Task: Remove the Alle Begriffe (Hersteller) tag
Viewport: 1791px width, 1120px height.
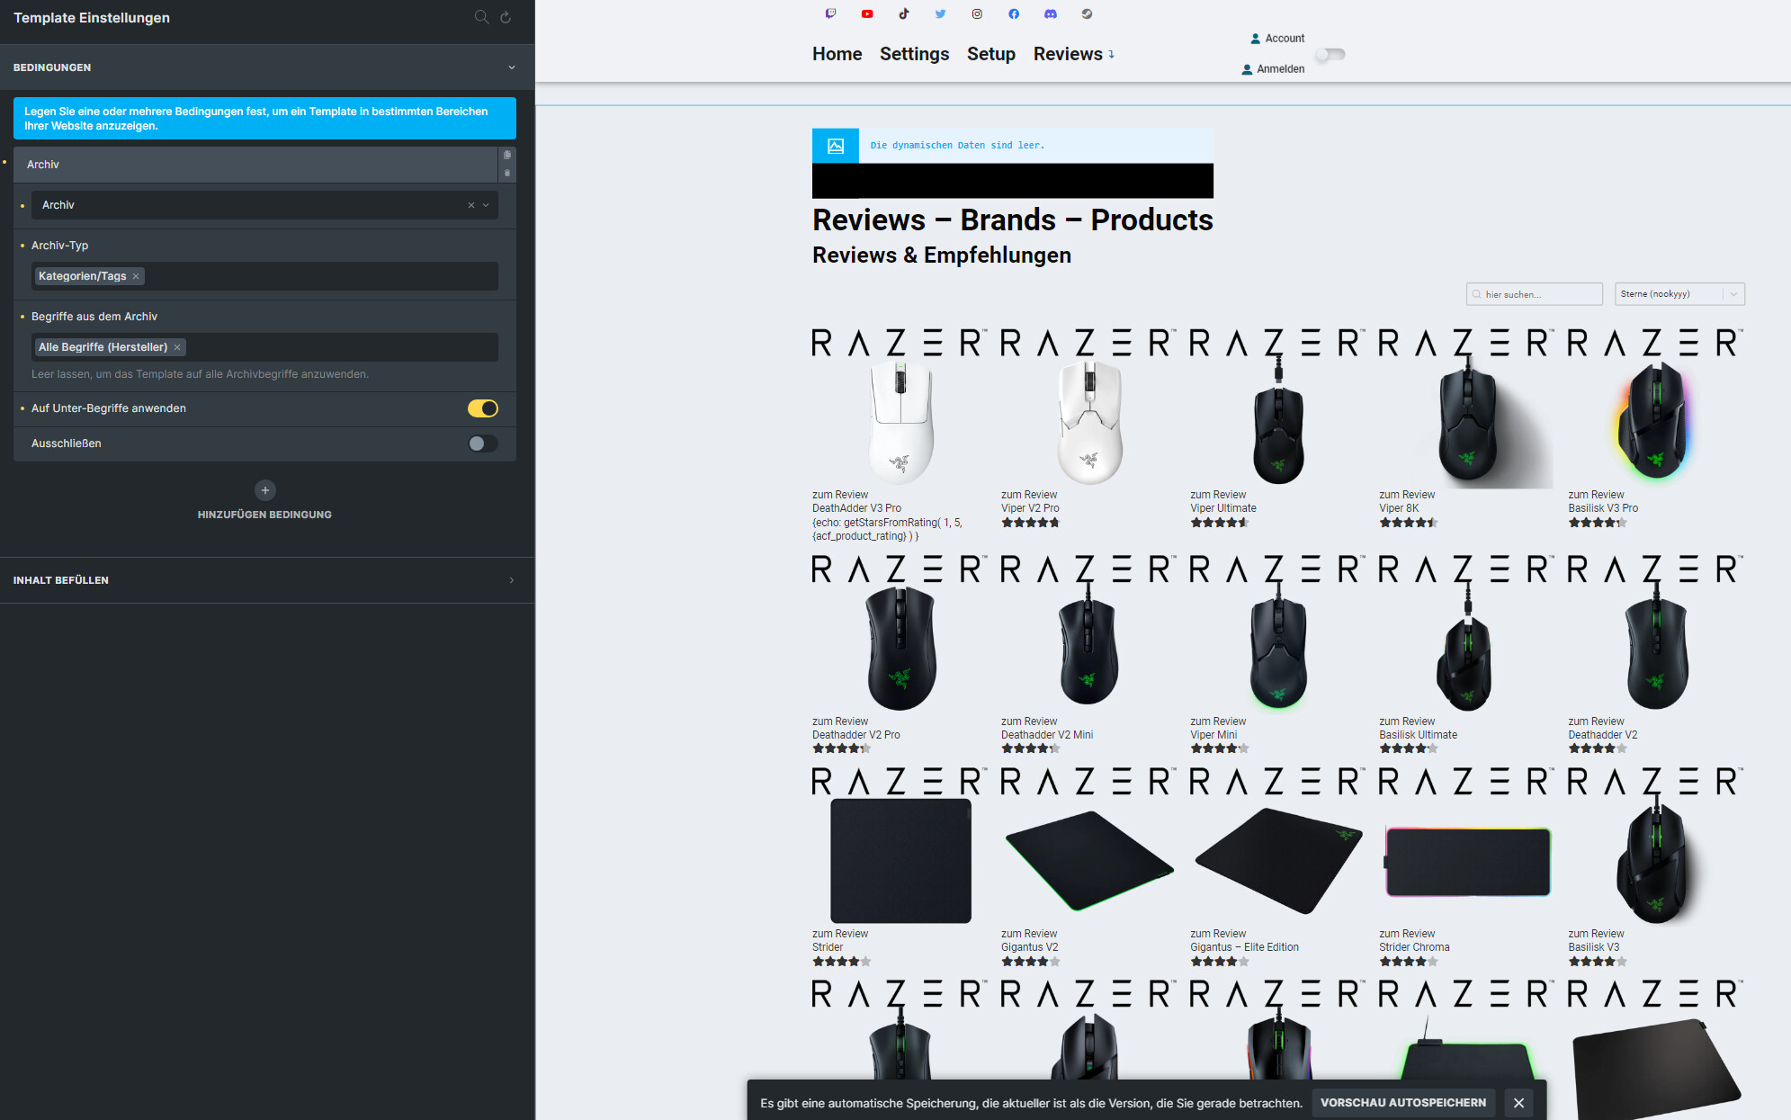Action: click(x=177, y=347)
